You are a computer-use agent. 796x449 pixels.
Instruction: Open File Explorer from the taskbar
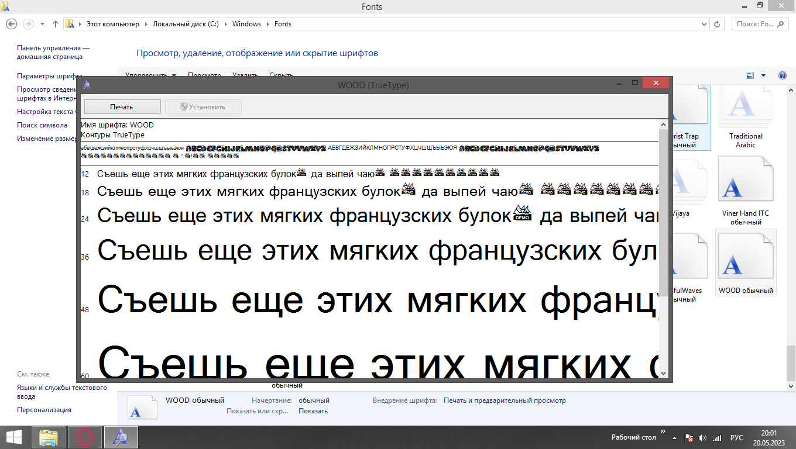pos(48,437)
